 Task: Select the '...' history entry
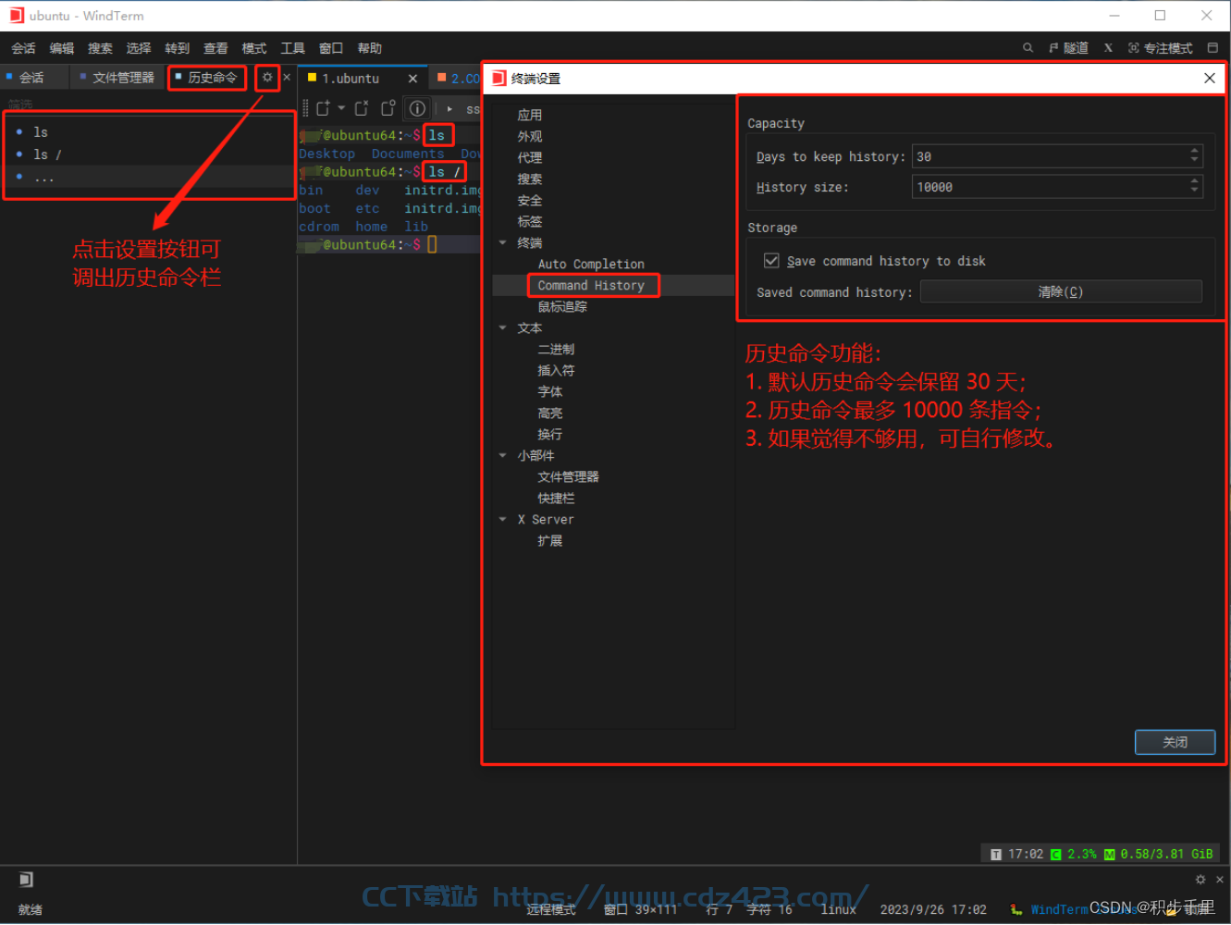[x=150, y=177]
